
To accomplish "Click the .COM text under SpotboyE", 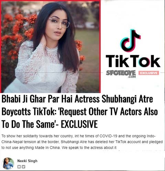I will tap(132, 77).
